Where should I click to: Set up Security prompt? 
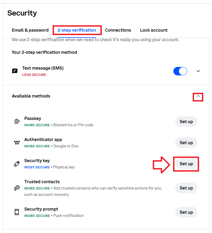[x=186, y=212]
